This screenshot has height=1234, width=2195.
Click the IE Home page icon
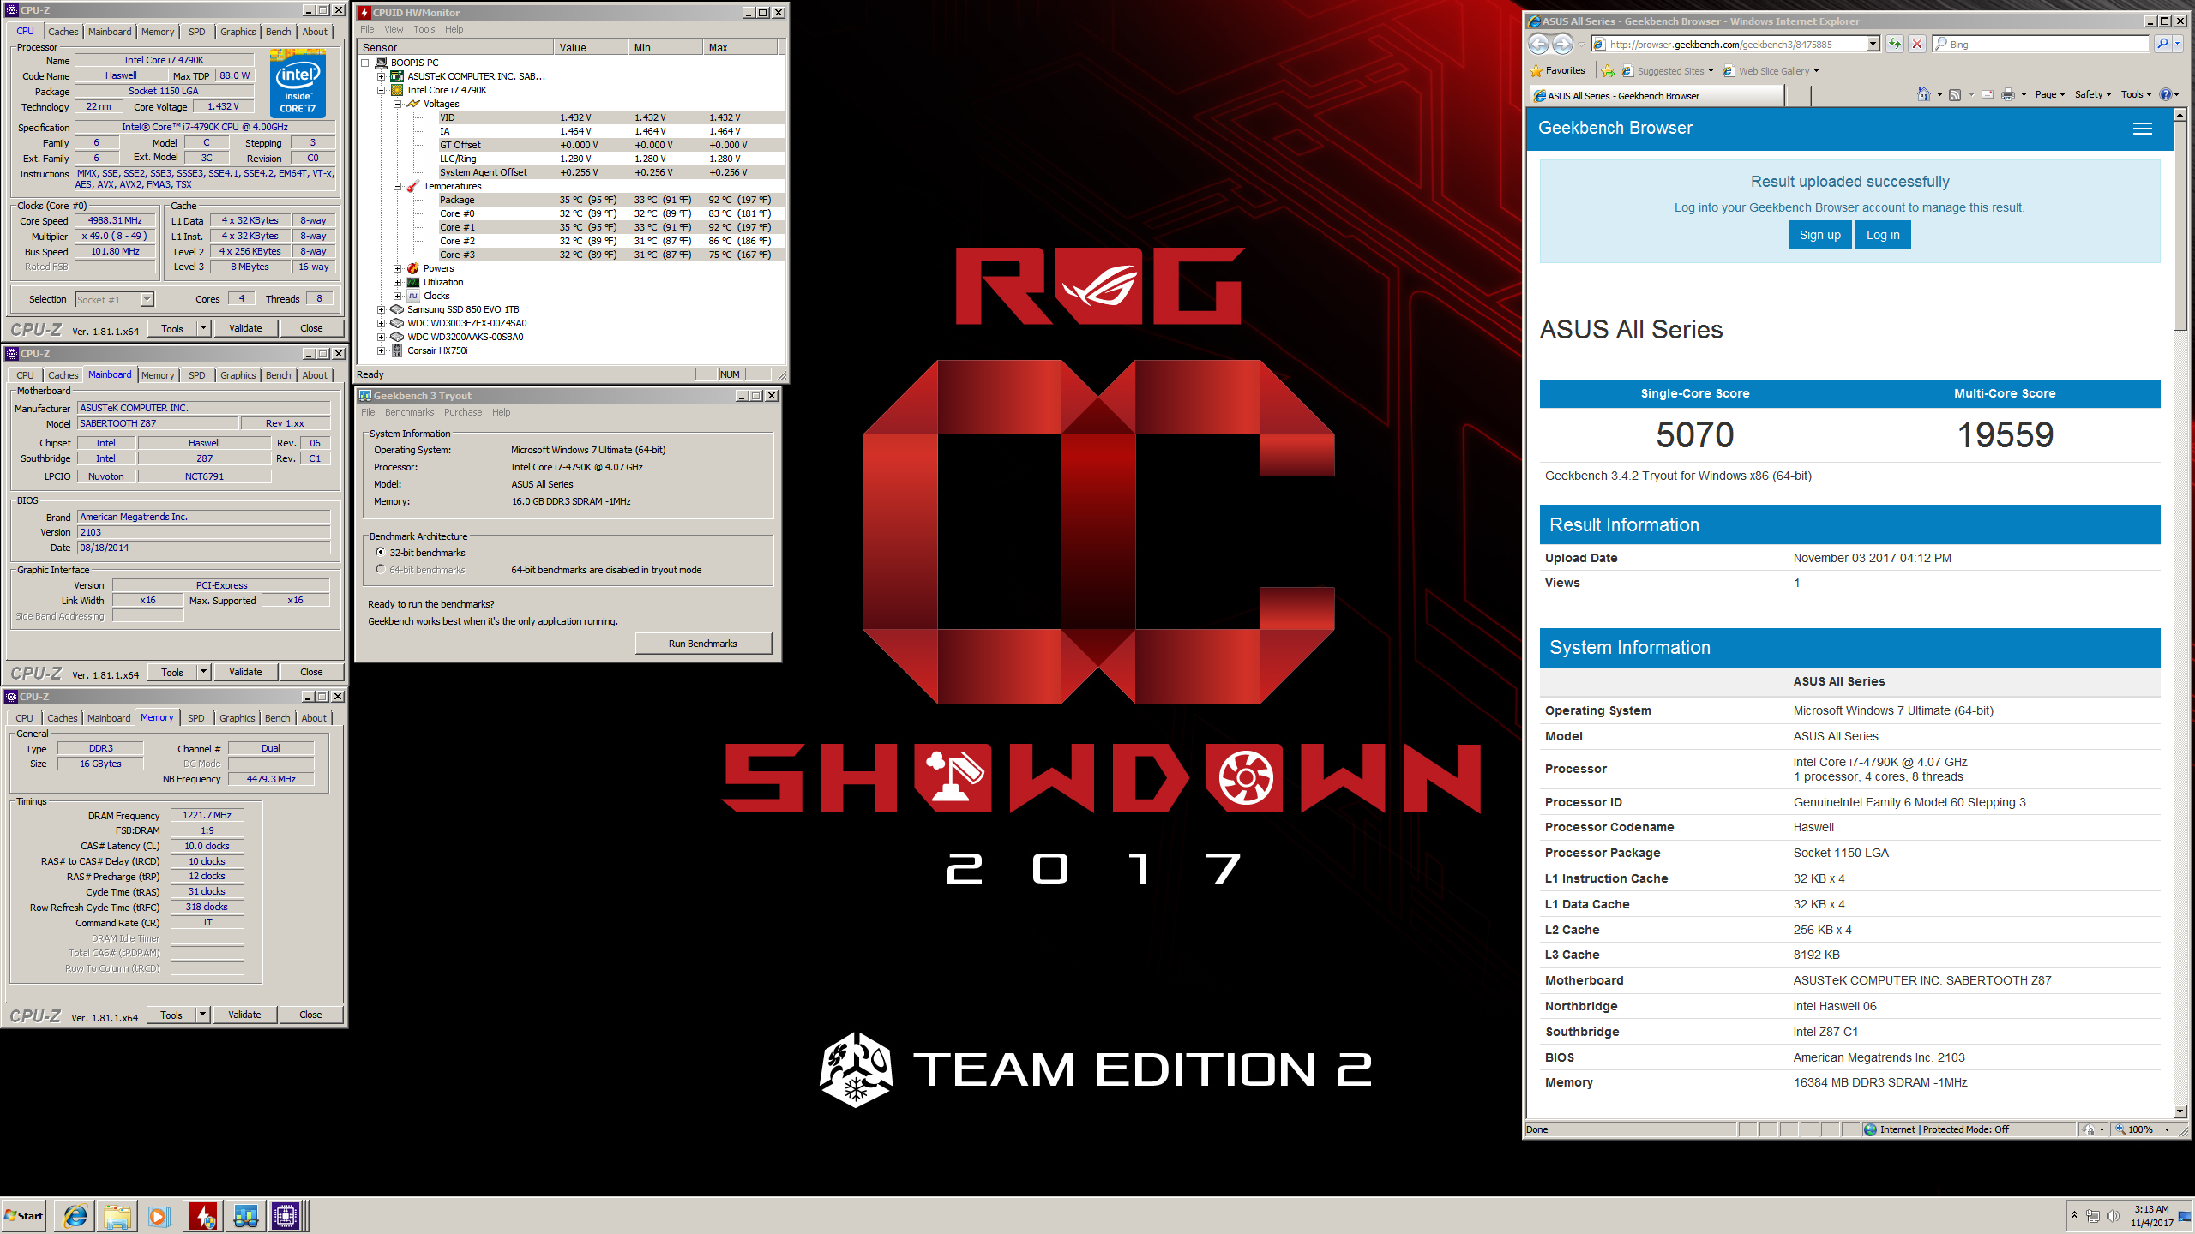(x=1923, y=95)
